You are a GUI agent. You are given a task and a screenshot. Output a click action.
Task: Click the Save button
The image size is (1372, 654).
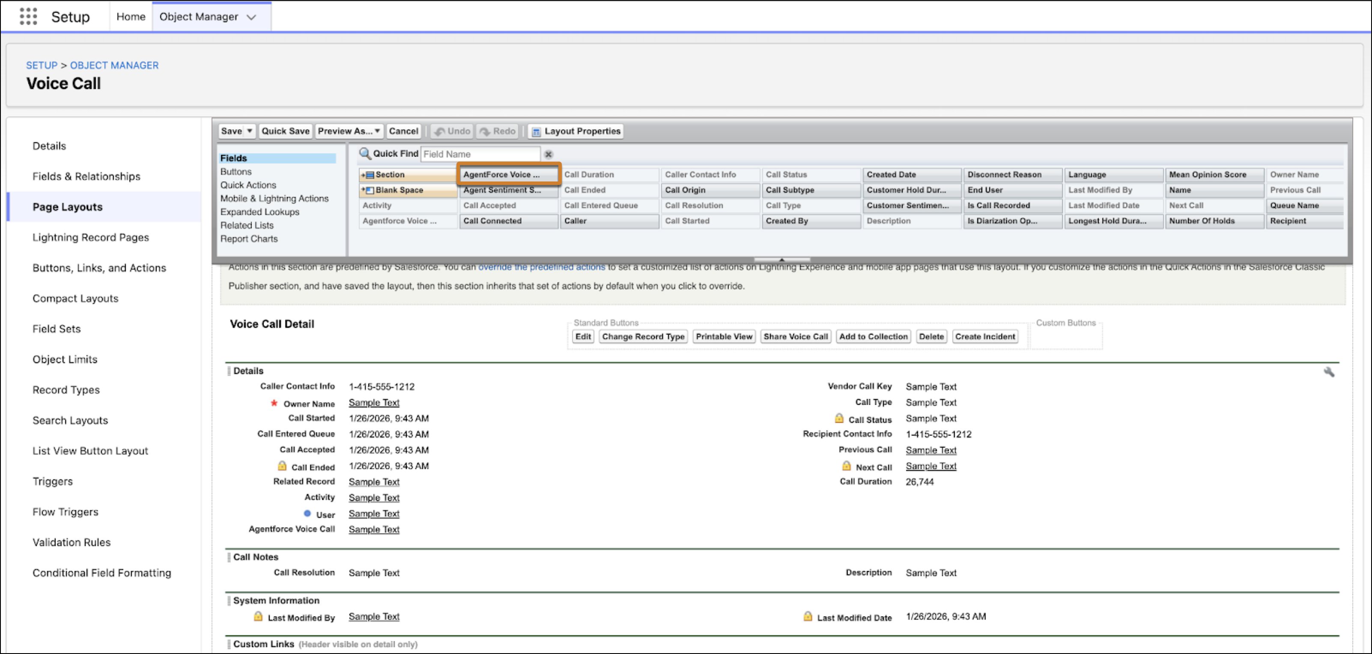232,131
